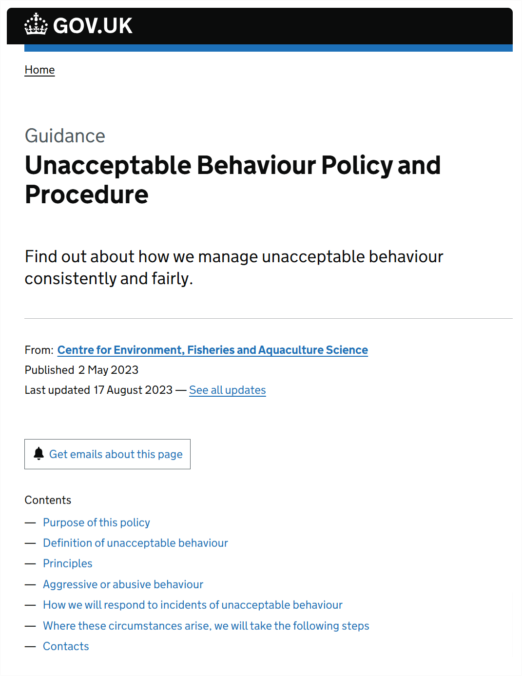Open the See all updates link
The width and height of the screenshot is (522, 676).
coord(228,390)
